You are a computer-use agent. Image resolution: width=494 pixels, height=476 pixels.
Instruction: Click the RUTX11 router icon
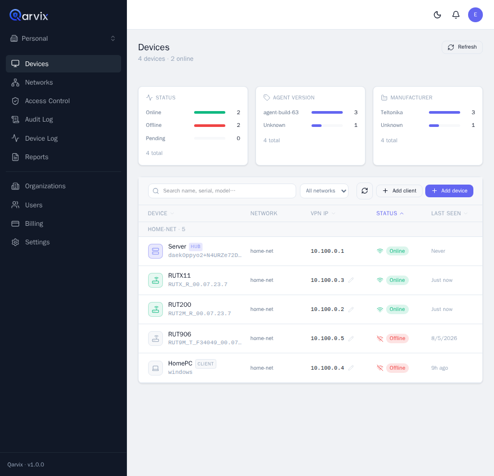tap(155, 280)
